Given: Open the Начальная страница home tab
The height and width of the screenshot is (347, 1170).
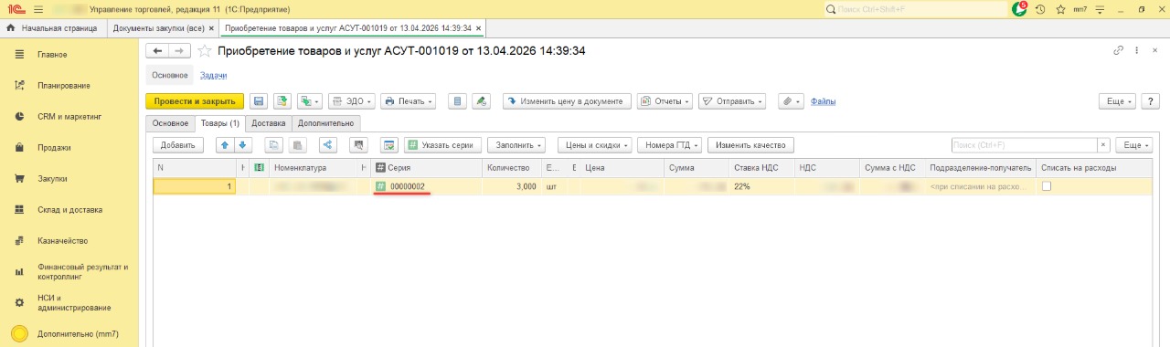Looking at the screenshot, I should pyautogui.click(x=52, y=28).
